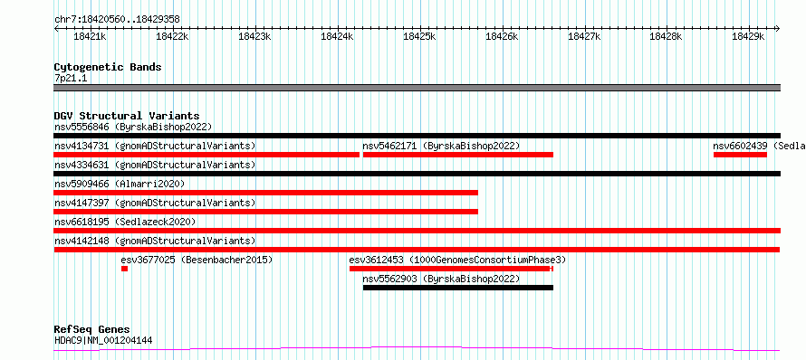Viewport: 806px width, 360px height.
Task: Open the nsv5462171 ByrskaBishop2022 label
Action: pos(442,146)
